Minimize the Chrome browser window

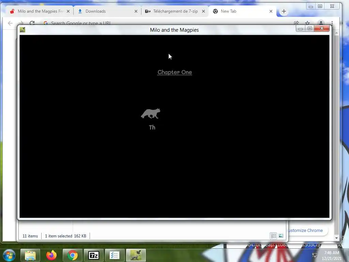pos(311,6)
